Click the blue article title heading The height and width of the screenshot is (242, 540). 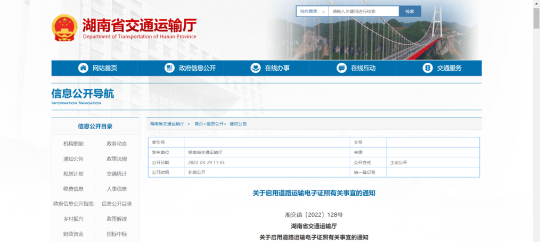pos(314,193)
